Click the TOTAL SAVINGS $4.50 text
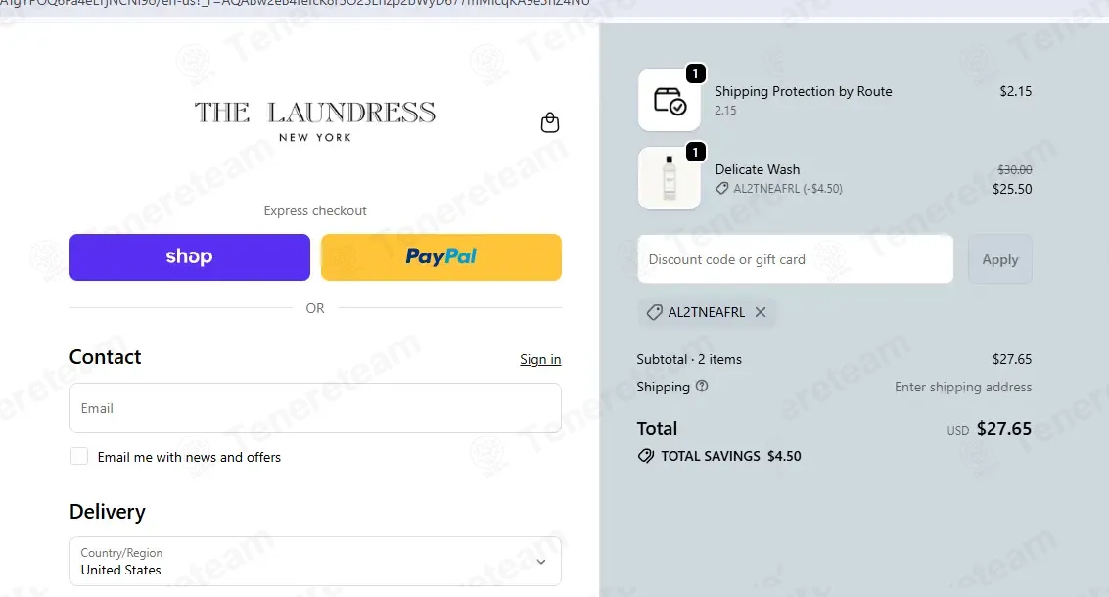The height and width of the screenshot is (597, 1109). click(730, 456)
